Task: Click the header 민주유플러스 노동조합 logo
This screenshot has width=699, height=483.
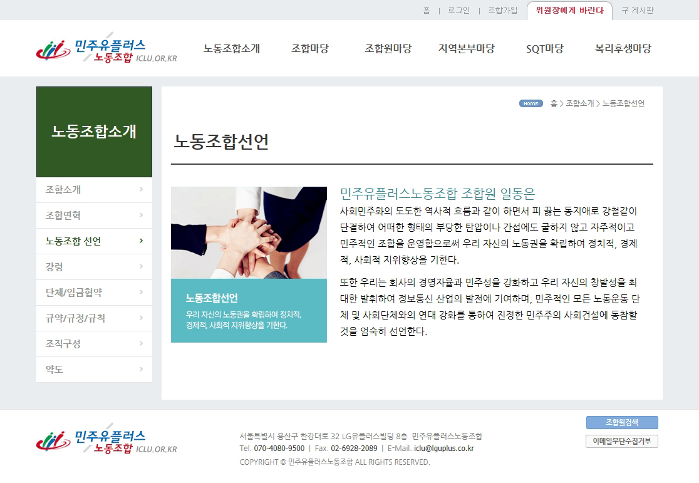Action: [106, 48]
